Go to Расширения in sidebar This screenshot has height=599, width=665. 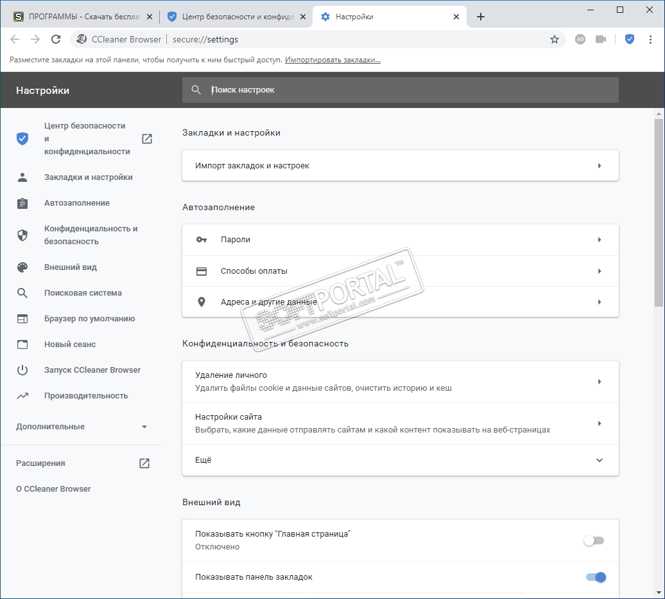coord(40,463)
